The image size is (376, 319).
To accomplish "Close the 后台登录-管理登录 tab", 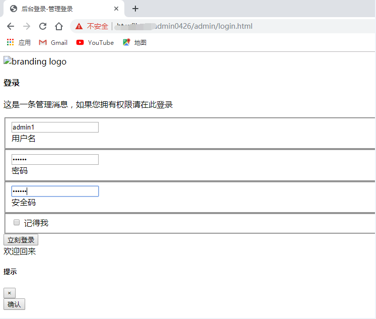I will click(x=116, y=9).
